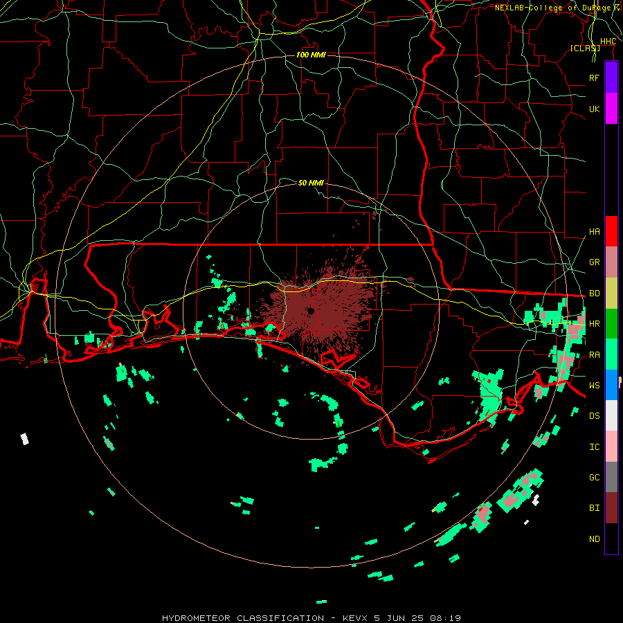Viewport: 623px width, 623px height.
Task: Click the "ND" legend label
Action: point(595,539)
